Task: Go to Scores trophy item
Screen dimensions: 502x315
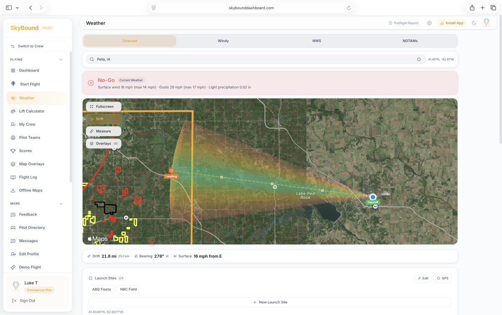Action: click(25, 151)
